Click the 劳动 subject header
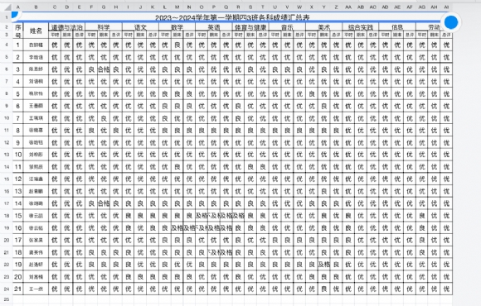This screenshot has height=306, width=481. [434, 27]
